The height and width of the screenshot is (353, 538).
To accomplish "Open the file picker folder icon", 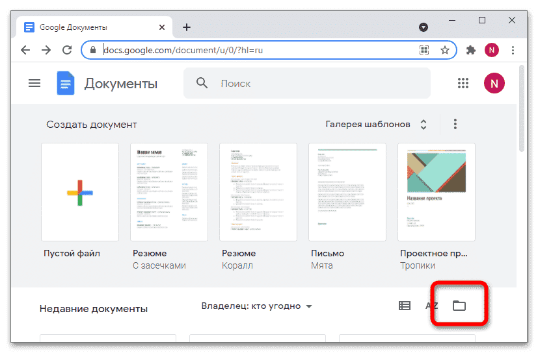I will [459, 306].
